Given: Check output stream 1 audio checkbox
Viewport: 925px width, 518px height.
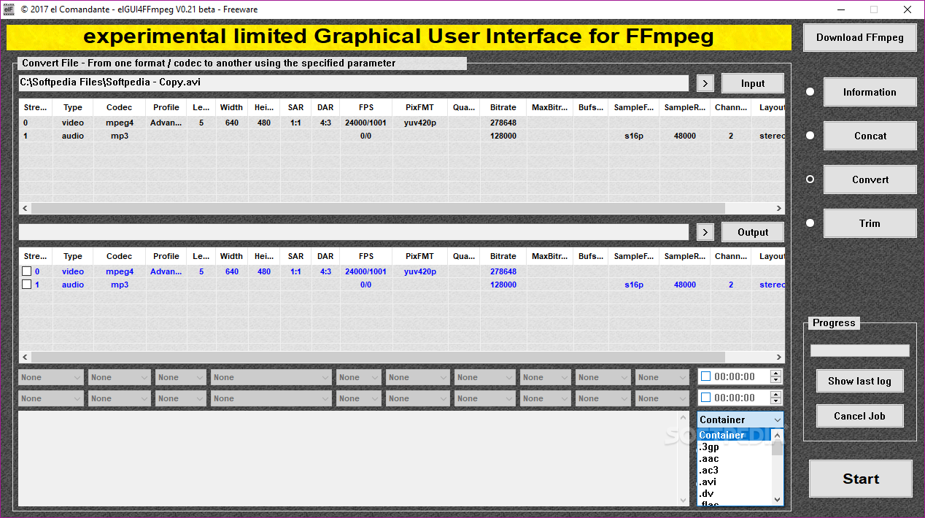Looking at the screenshot, I should tap(27, 285).
